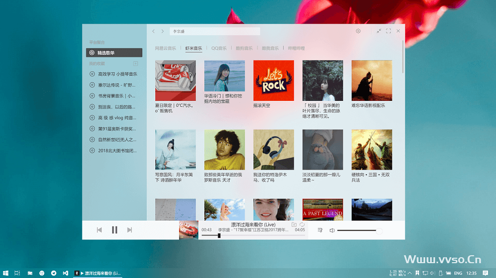The image size is (496, 278).
Task: Mute the volume speaker icon
Action: 332,230
